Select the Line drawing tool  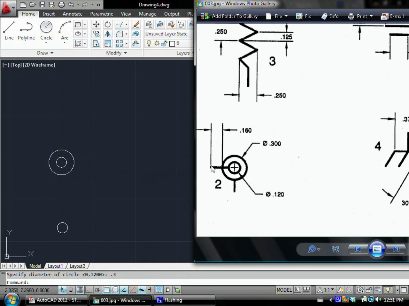coord(9,31)
